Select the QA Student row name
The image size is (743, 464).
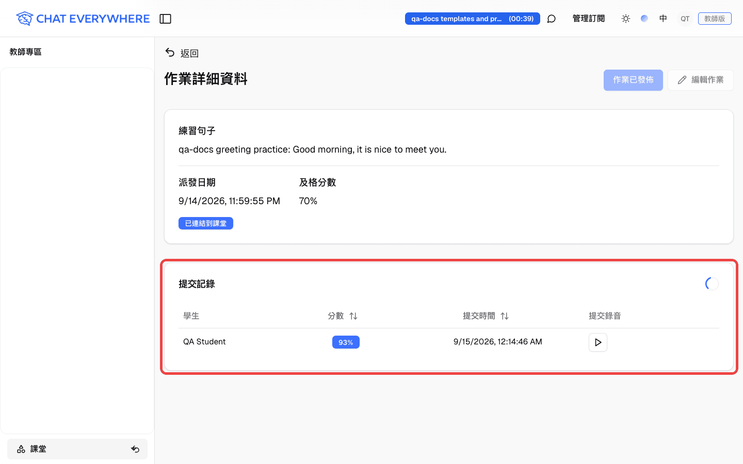pyautogui.click(x=204, y=342)
